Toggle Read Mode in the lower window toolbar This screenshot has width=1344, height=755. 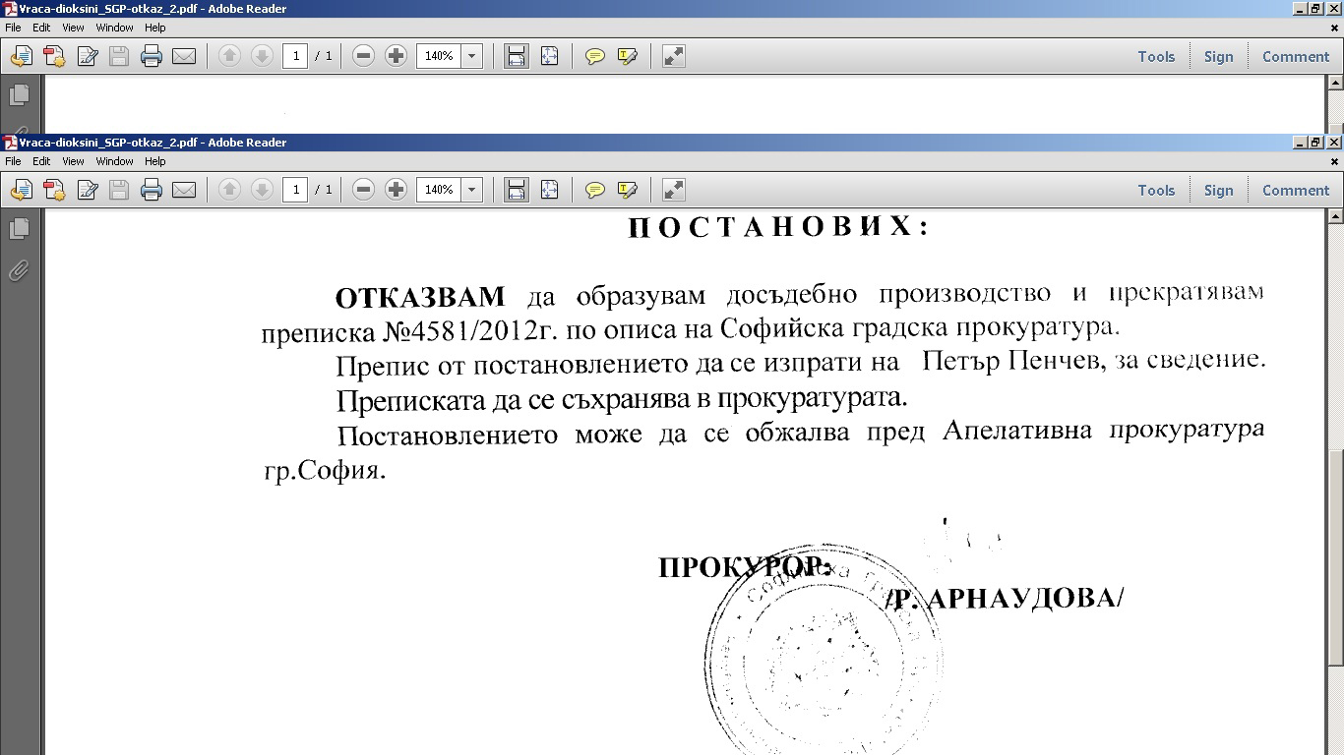tap(673, 190)
